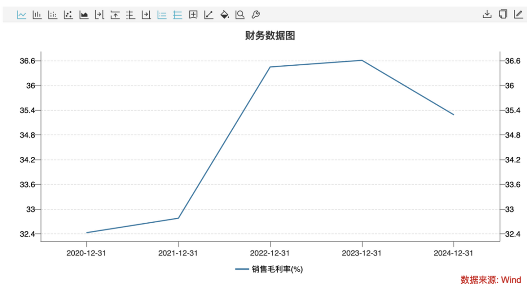Click the boxed plus grid icon
The width and height of the screenshot is (527, 288).
pyautogui.click(x=193, y=15)
